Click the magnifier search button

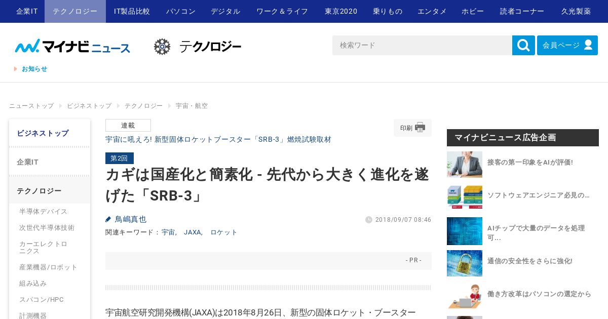(x=523, y=45)
